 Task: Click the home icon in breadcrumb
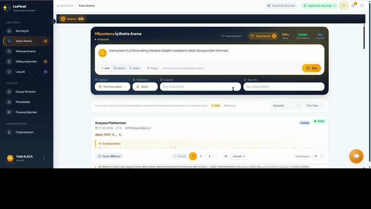pos(58,6)
